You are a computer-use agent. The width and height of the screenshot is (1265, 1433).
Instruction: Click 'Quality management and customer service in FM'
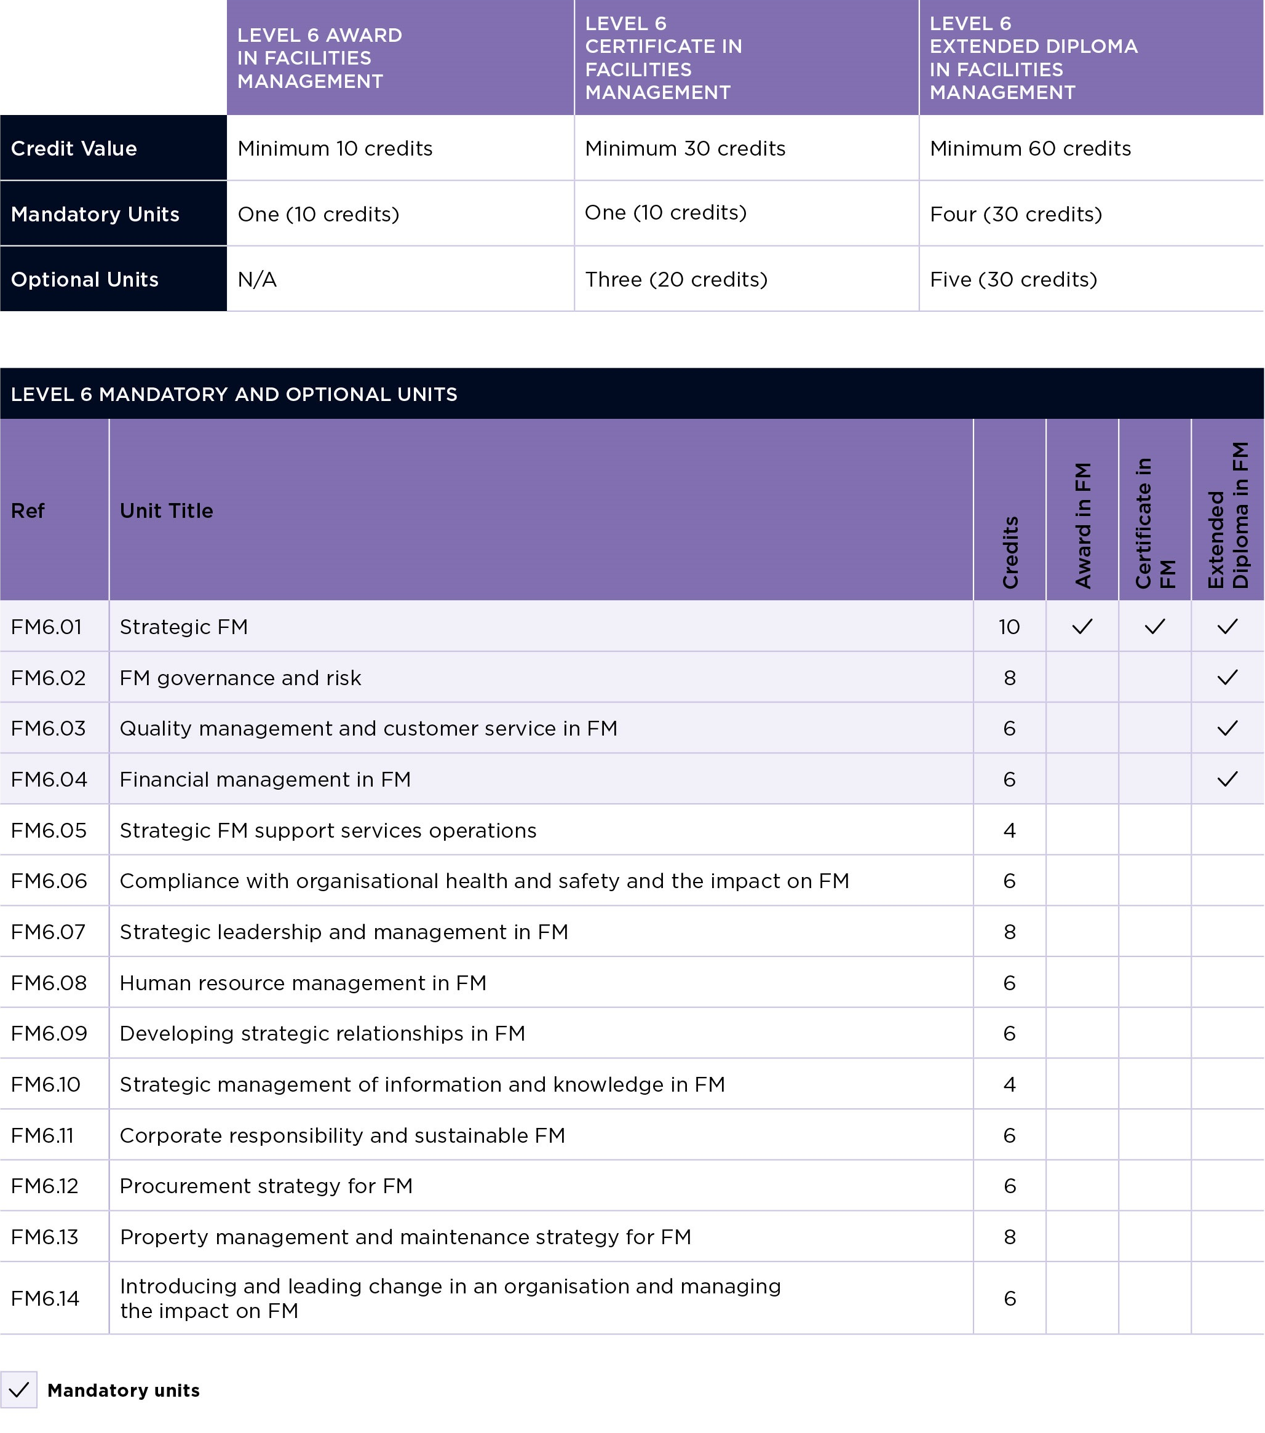(368, 728)
